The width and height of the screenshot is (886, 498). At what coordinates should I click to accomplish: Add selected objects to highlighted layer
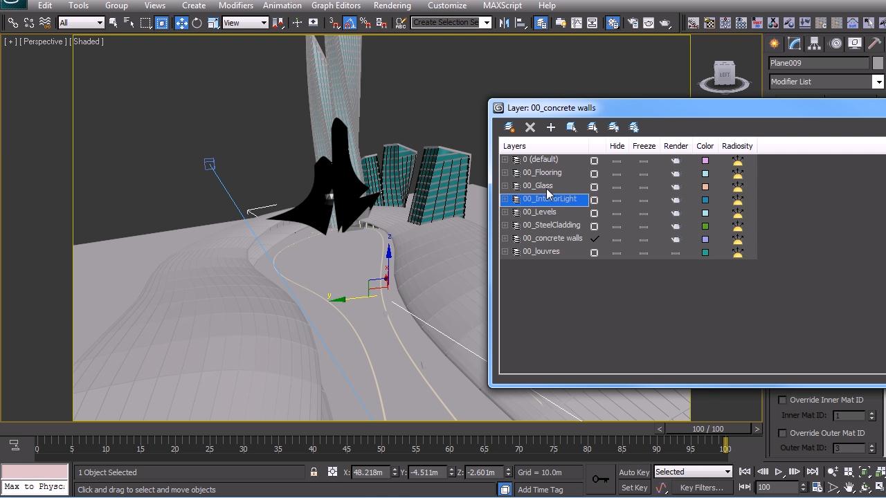click(551, 127)
